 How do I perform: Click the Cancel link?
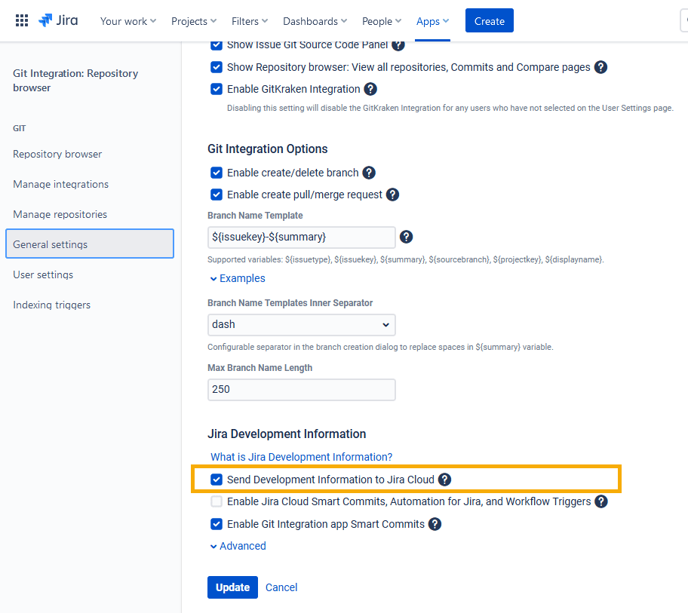[281, 587]
